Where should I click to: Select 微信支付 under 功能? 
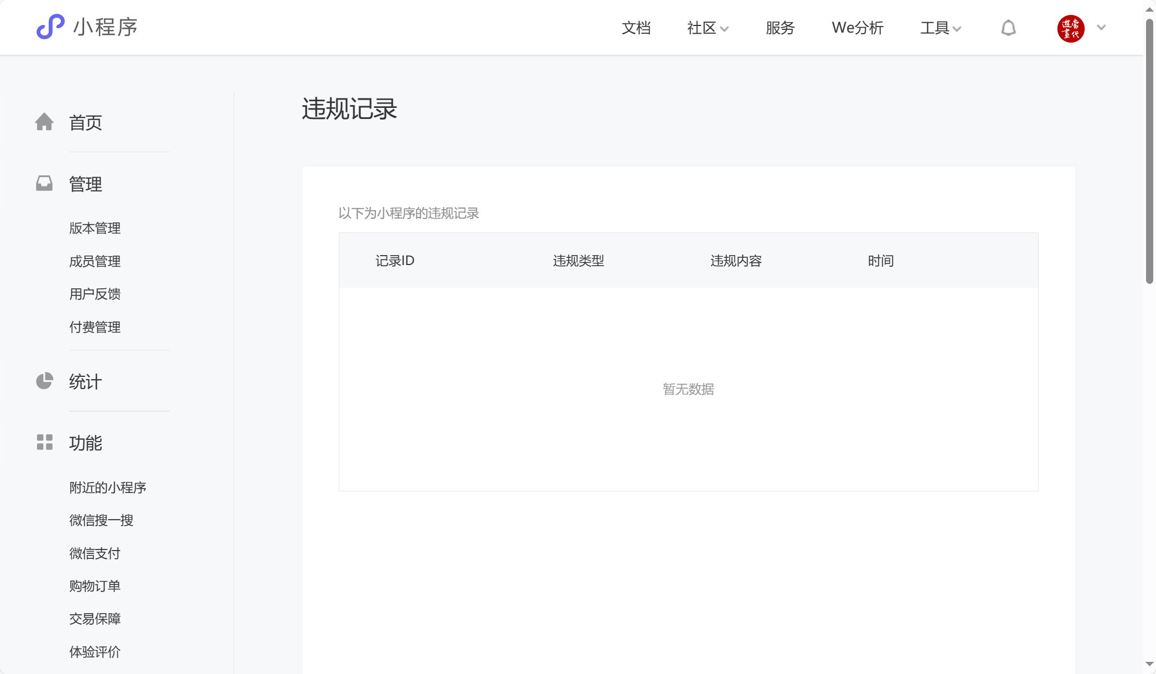[x=95, y=553]
